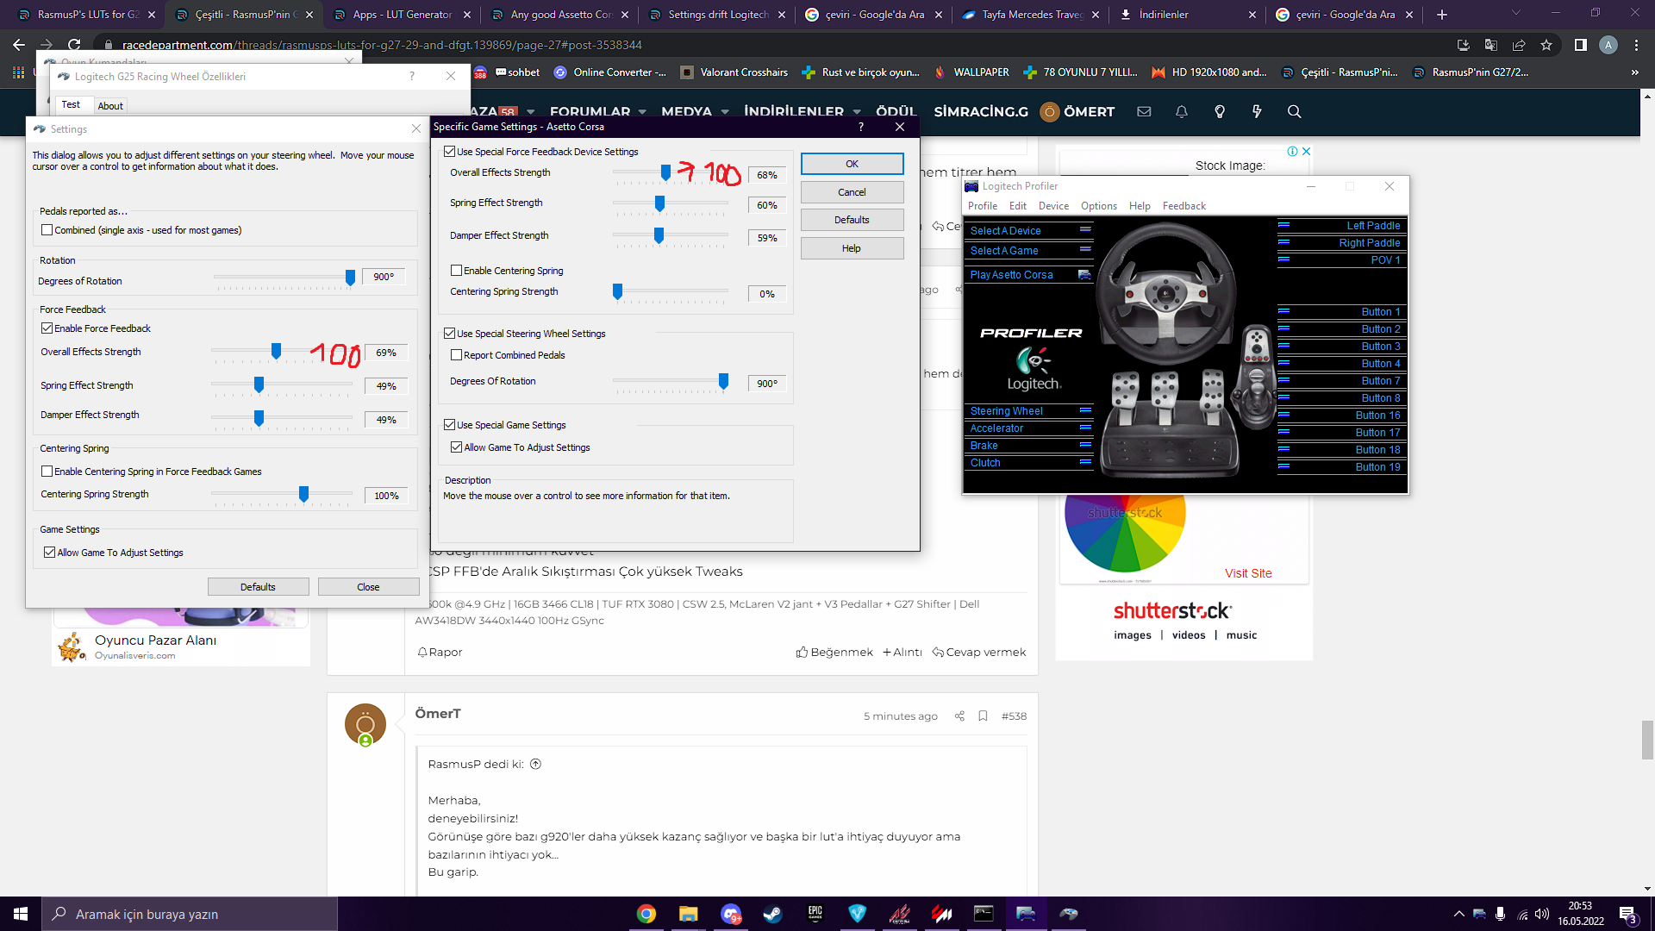Open Chrome from the taskbar

646,914
